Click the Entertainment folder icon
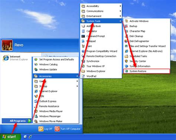Screen dimensions: 176x140 (x=83, y=16)
